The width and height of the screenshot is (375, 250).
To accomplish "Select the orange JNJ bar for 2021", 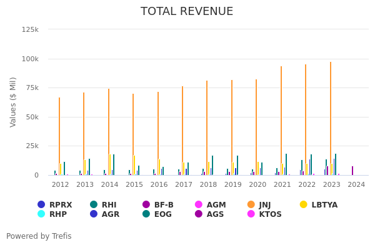I will (281, 121).
